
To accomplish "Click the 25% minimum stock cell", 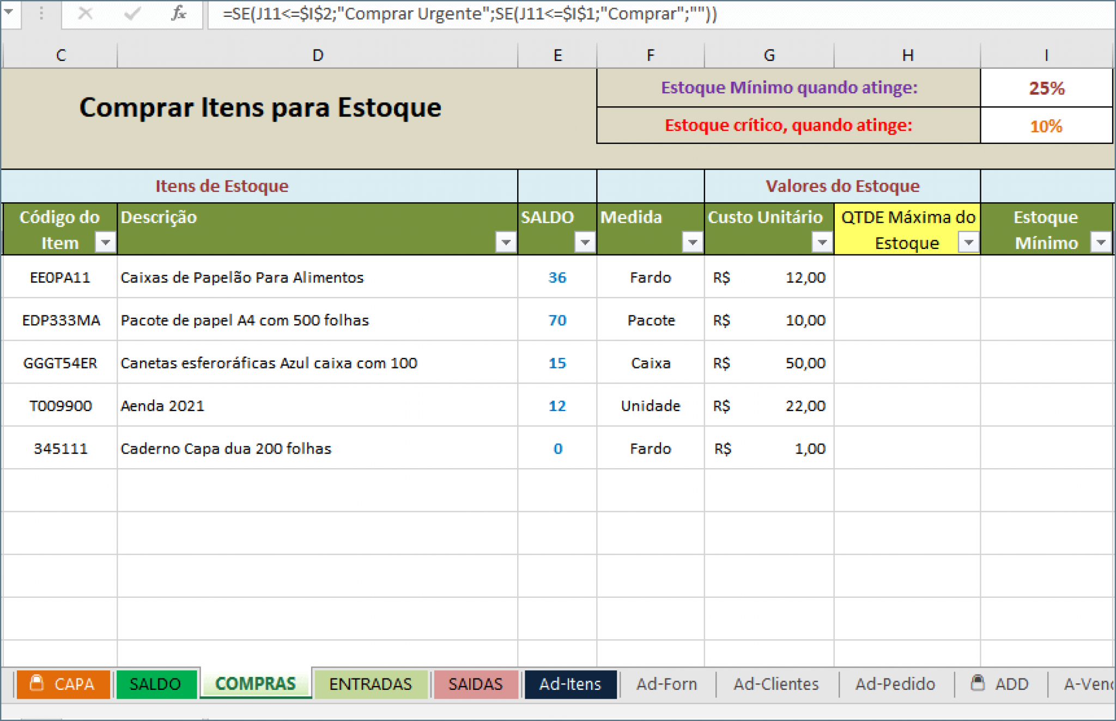I will tap(1046, 88).
